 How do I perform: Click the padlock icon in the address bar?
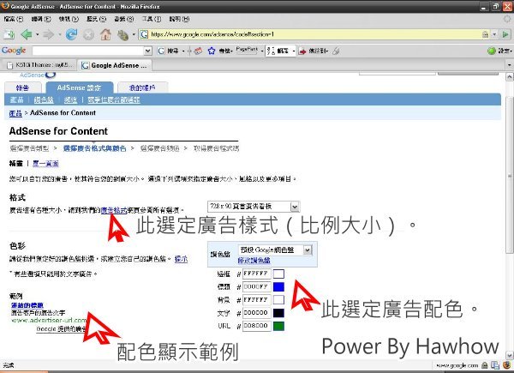tap(485, 34)
